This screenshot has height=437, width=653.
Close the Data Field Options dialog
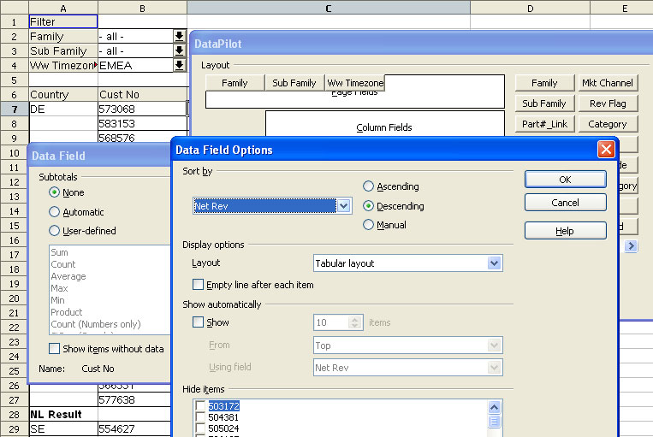click(606, 149)
